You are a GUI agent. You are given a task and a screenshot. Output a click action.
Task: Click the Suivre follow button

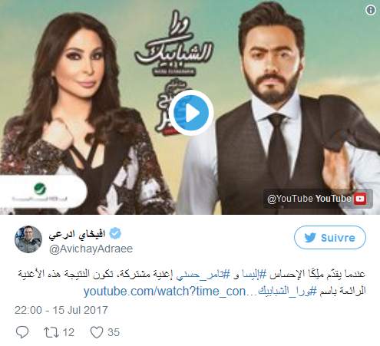(x=330, y=237)
